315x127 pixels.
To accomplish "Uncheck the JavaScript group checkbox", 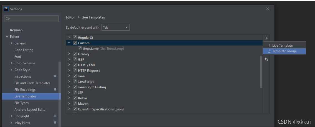I will [75, 82].
